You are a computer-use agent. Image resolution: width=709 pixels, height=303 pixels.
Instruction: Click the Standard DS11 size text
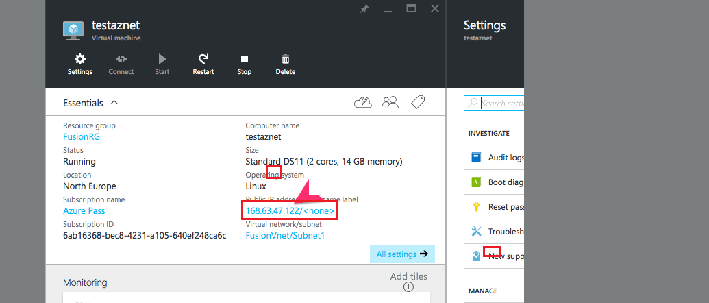[x=324, y=162]
